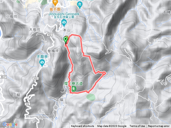This screenshot has width=171, height=128.
Task: Select the 大粗坑 place label
Action: tap(35, 30)
